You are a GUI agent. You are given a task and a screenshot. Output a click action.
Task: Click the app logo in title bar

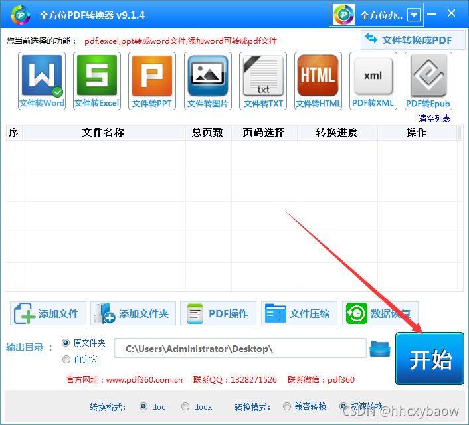(21, 15)
